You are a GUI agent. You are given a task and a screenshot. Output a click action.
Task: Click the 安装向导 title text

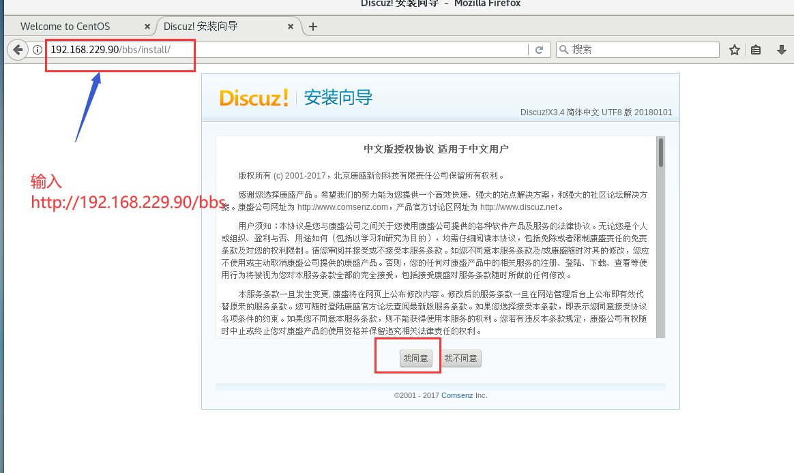338,97
